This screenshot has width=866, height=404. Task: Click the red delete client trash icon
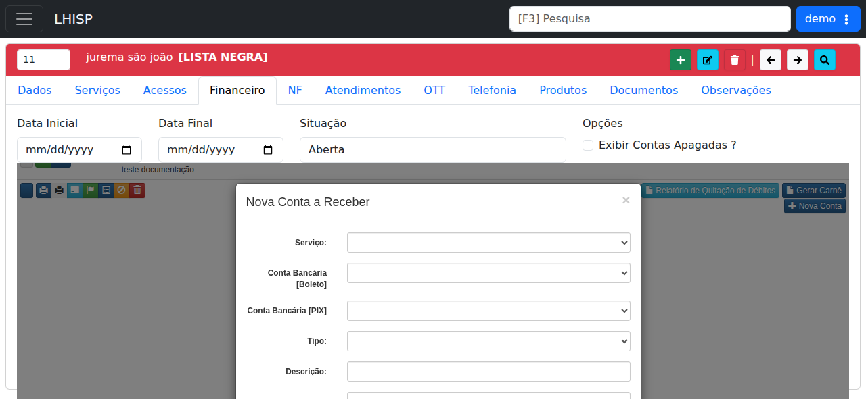[x=735, y=60]
